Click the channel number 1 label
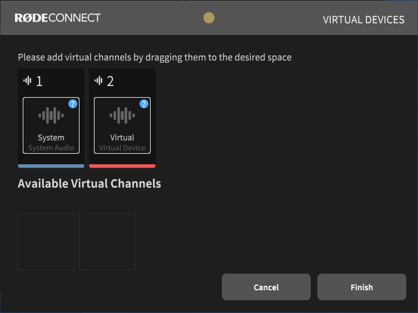418x313 pixels. (x=39, y=82)
